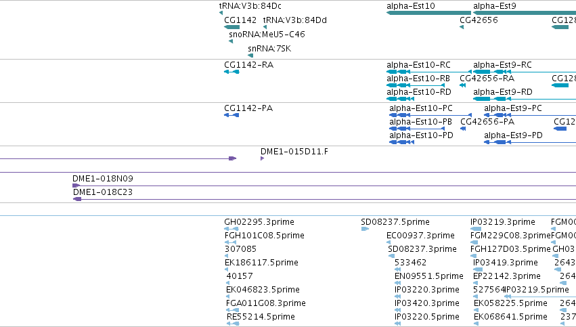This screenshot has width=576, height=327.
Task: Click the alpha-Est9-RD transcript label
Action: [x=502, y=92]
